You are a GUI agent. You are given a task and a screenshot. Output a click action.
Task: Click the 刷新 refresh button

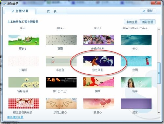click(x=148, y=11)
